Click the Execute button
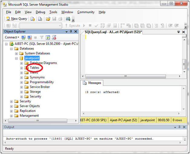This screenshot has width=190, height=154. click(73, 26)
